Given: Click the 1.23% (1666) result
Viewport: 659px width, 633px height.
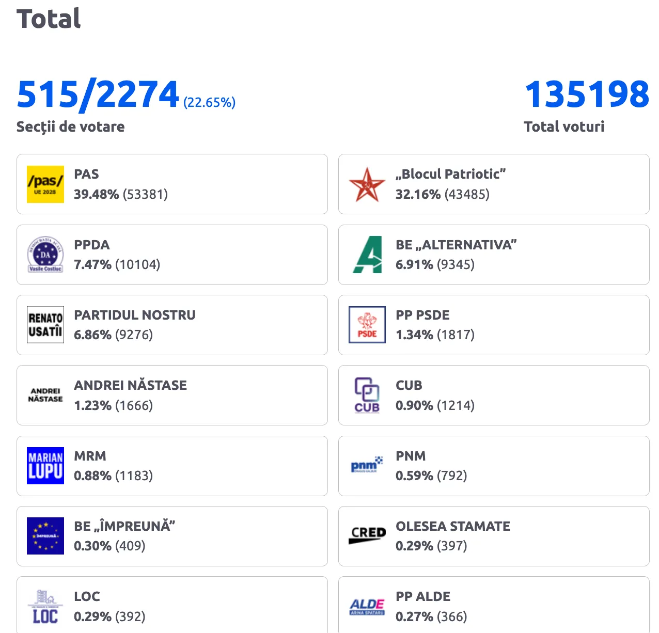Looking at the screenshot, I should click(114, 405).
